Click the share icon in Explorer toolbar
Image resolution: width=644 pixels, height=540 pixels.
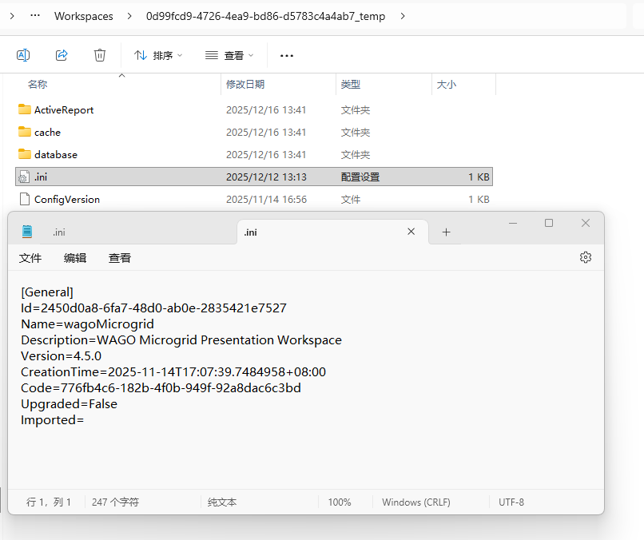tap(62, 55)
